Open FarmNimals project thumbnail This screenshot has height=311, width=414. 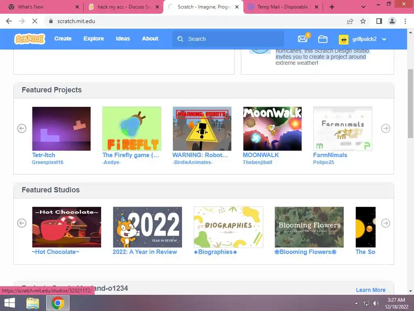click(343, 129)
